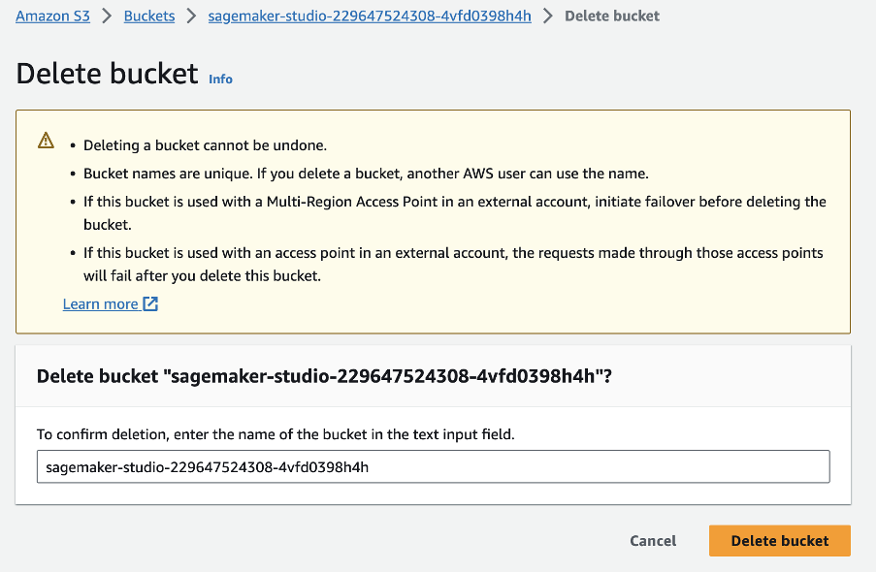The height and width of the screenshot is (572, 877).
Task: Click the "Bucket names are unique" warning text
Action: pos(366,174)
